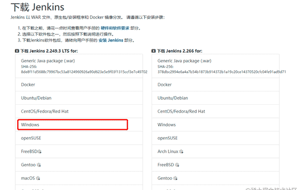
Task: Click the third-party icon beside 2.266 FreeBSD
Action: [177, 165]
